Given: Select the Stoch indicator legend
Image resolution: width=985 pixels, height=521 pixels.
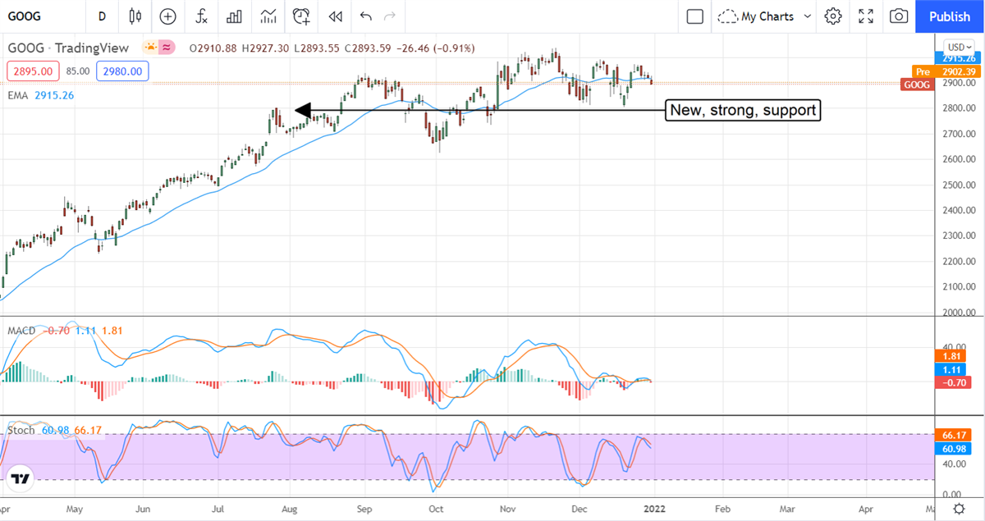Looking at the screenshot, I should [x=21, y=430].
